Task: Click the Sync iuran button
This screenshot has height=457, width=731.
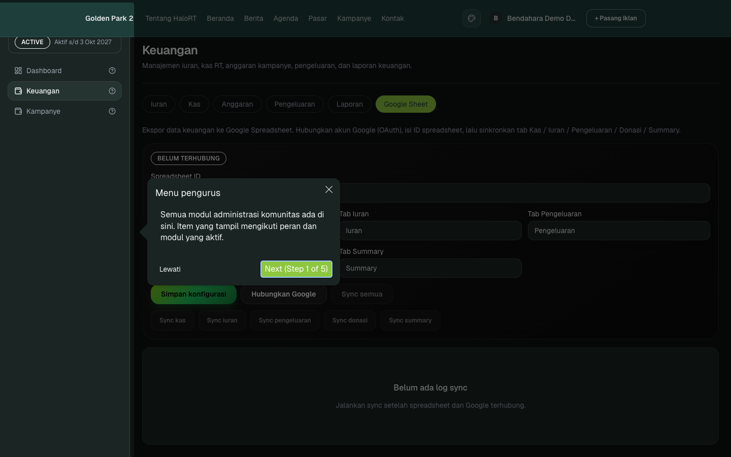Action: [222, 320]
